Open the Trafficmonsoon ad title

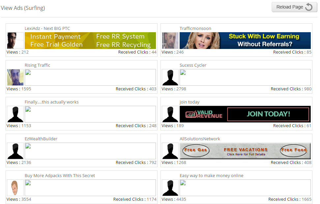pyautogui.click(x=195, y=29)
